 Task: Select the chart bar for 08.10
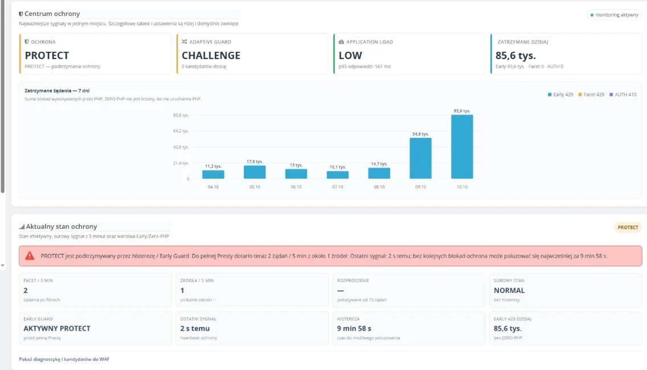(379, 173)
